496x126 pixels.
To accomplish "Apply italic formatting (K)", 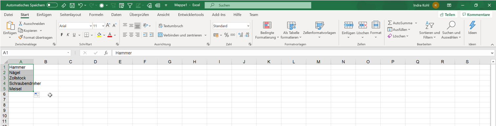I will tap(68, 35).
